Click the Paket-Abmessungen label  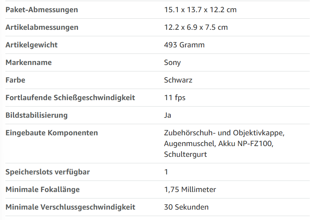click(42, 10)
